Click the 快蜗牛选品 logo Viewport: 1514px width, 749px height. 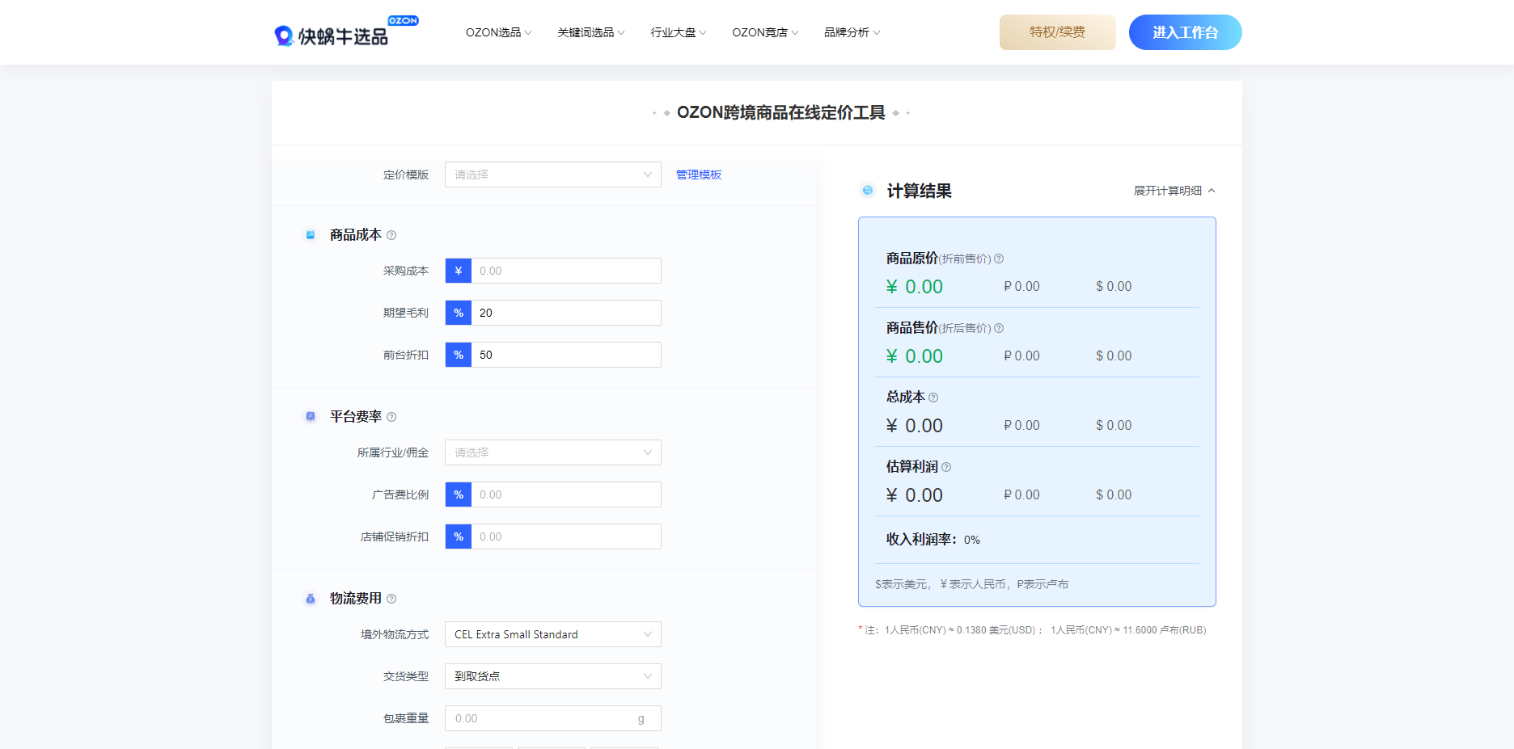[x=346, y=32]
